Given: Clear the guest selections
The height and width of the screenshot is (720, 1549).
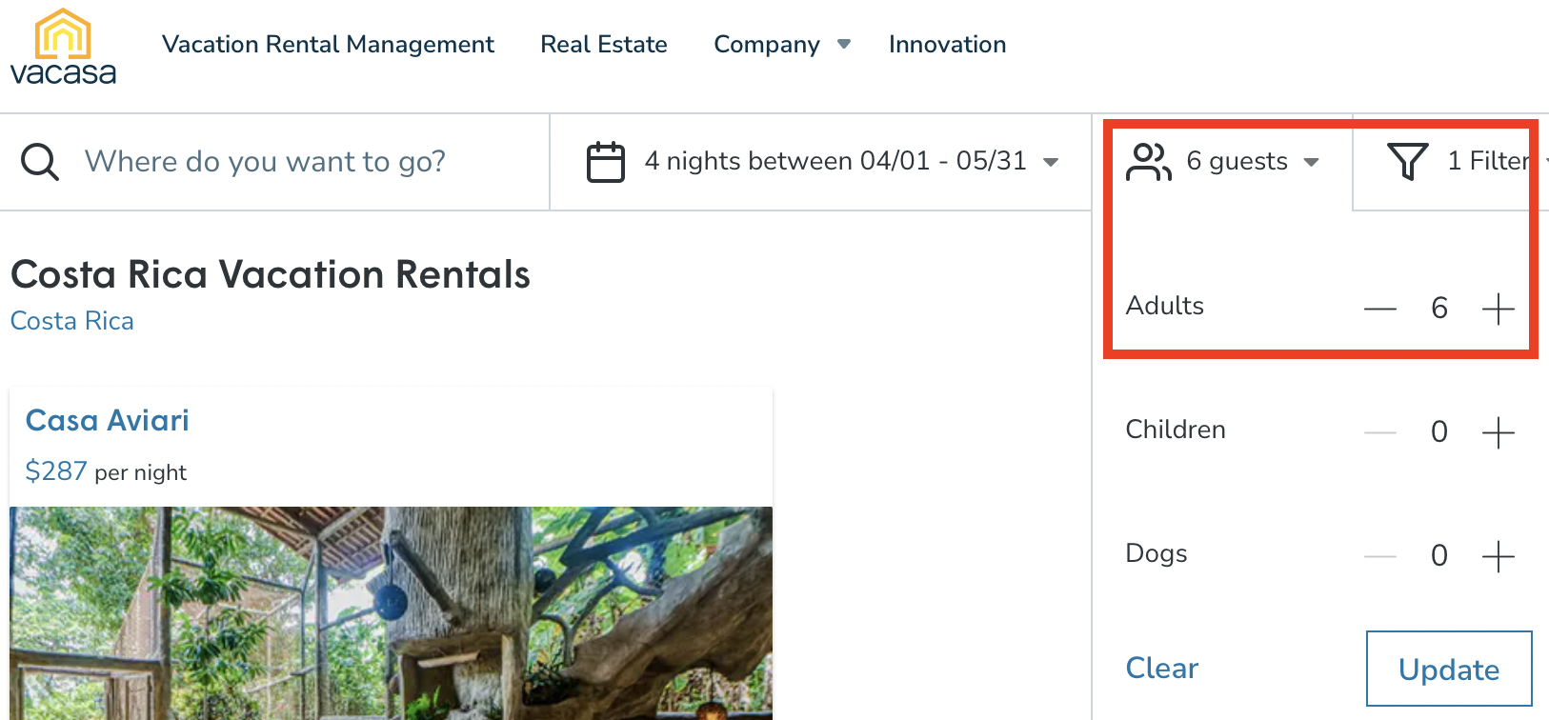Looking at the screenshot, I should tap(1161, 668).
